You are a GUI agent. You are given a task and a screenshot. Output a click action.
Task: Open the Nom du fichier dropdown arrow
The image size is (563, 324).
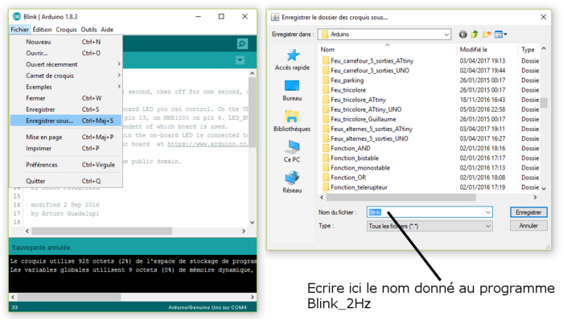point(488,212)
